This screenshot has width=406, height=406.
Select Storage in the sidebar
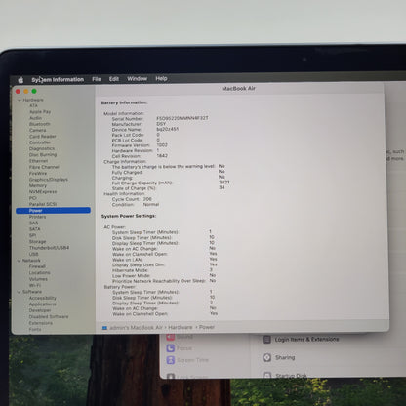click(x=37, y=242)
